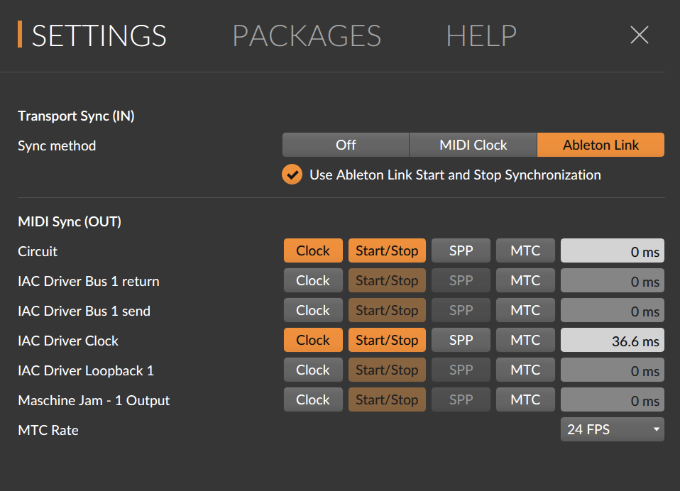Click offset field for Maschine Jam - 1 Output

[613, 399]
